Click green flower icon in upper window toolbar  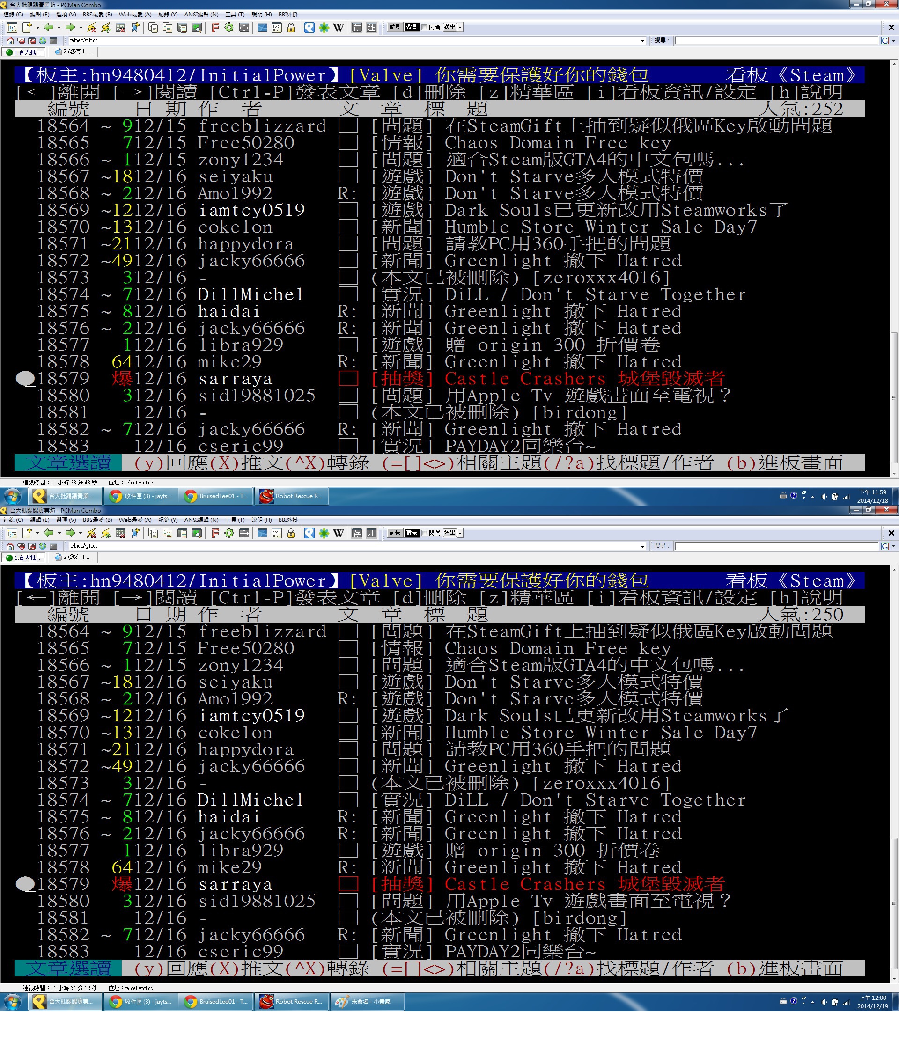[324, 28]
